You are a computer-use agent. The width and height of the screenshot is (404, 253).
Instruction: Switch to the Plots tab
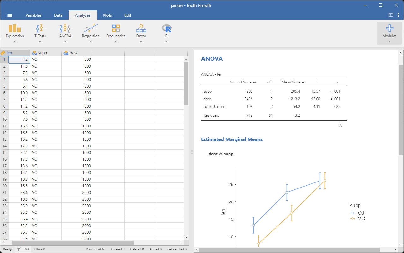107,15
